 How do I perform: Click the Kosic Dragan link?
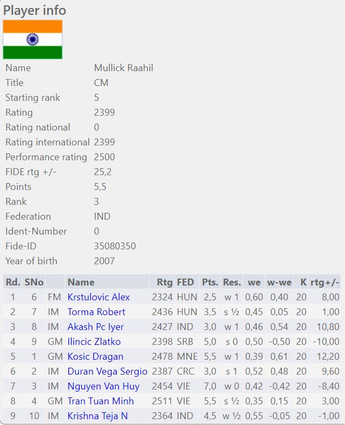95,357
